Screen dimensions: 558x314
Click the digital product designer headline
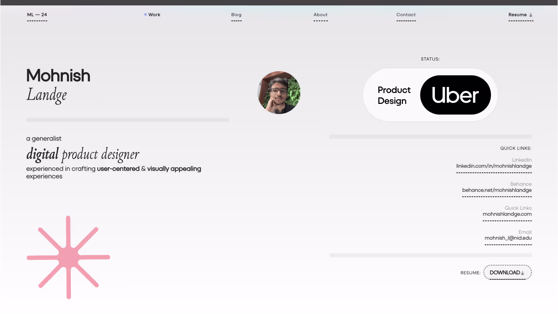coord(83,154)
